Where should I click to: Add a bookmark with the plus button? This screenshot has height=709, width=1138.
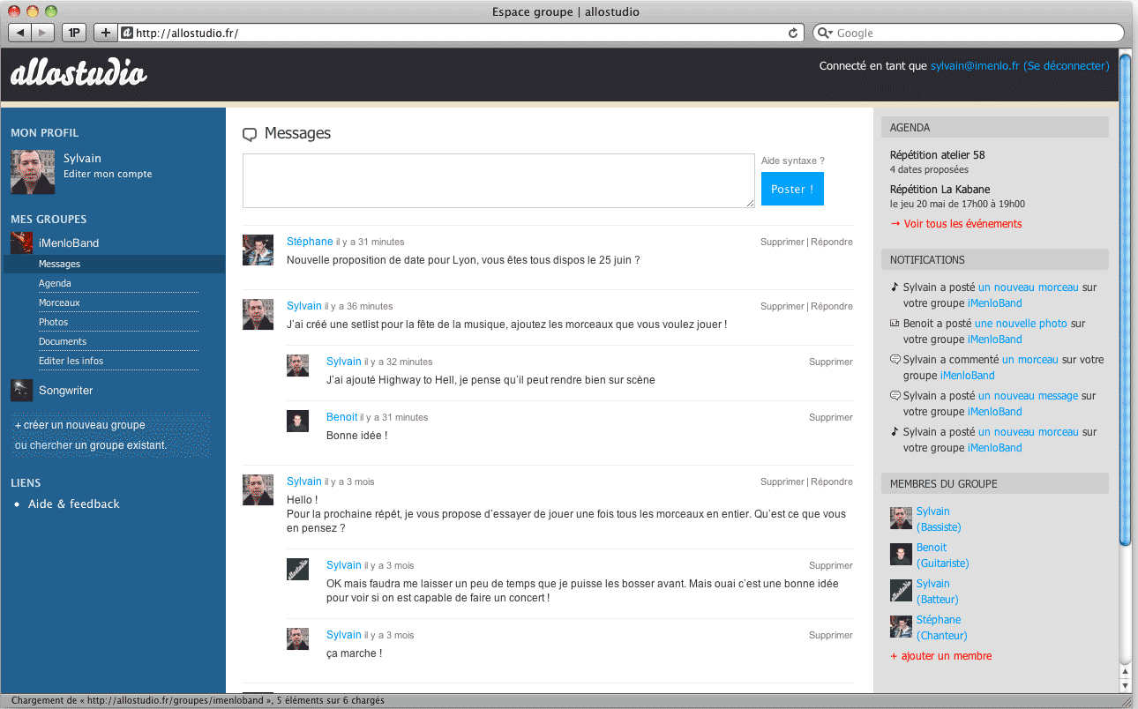pos(105,33)
